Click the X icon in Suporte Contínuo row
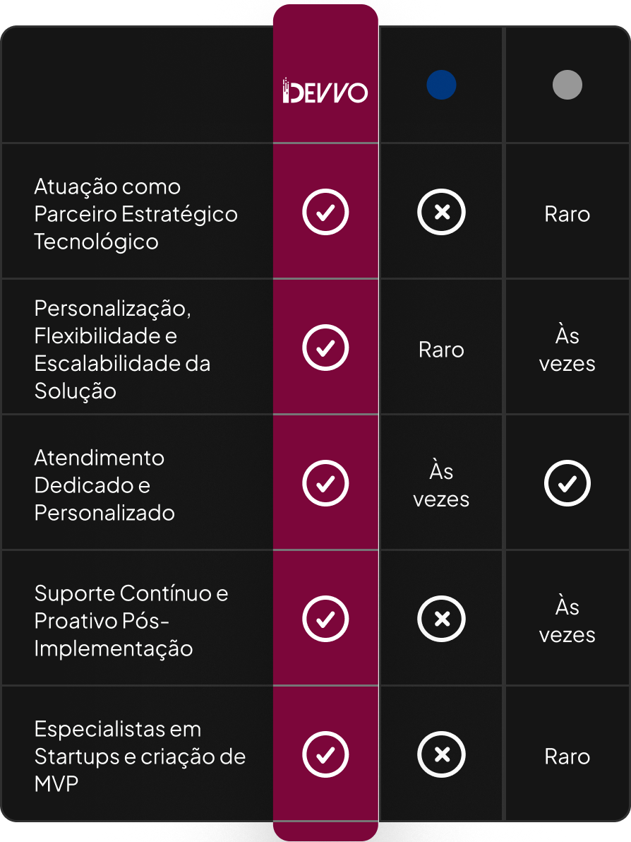 click(441, 619)
